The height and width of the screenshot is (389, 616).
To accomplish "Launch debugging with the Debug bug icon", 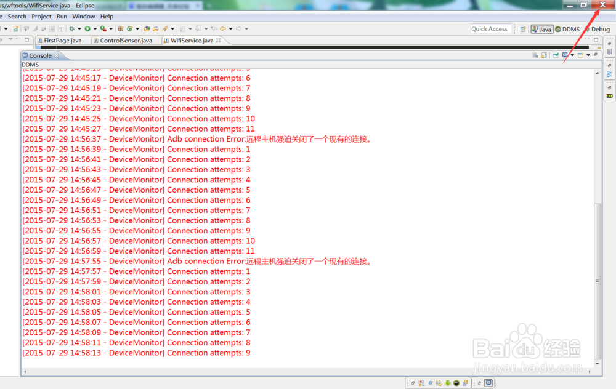I will [71, 28].
